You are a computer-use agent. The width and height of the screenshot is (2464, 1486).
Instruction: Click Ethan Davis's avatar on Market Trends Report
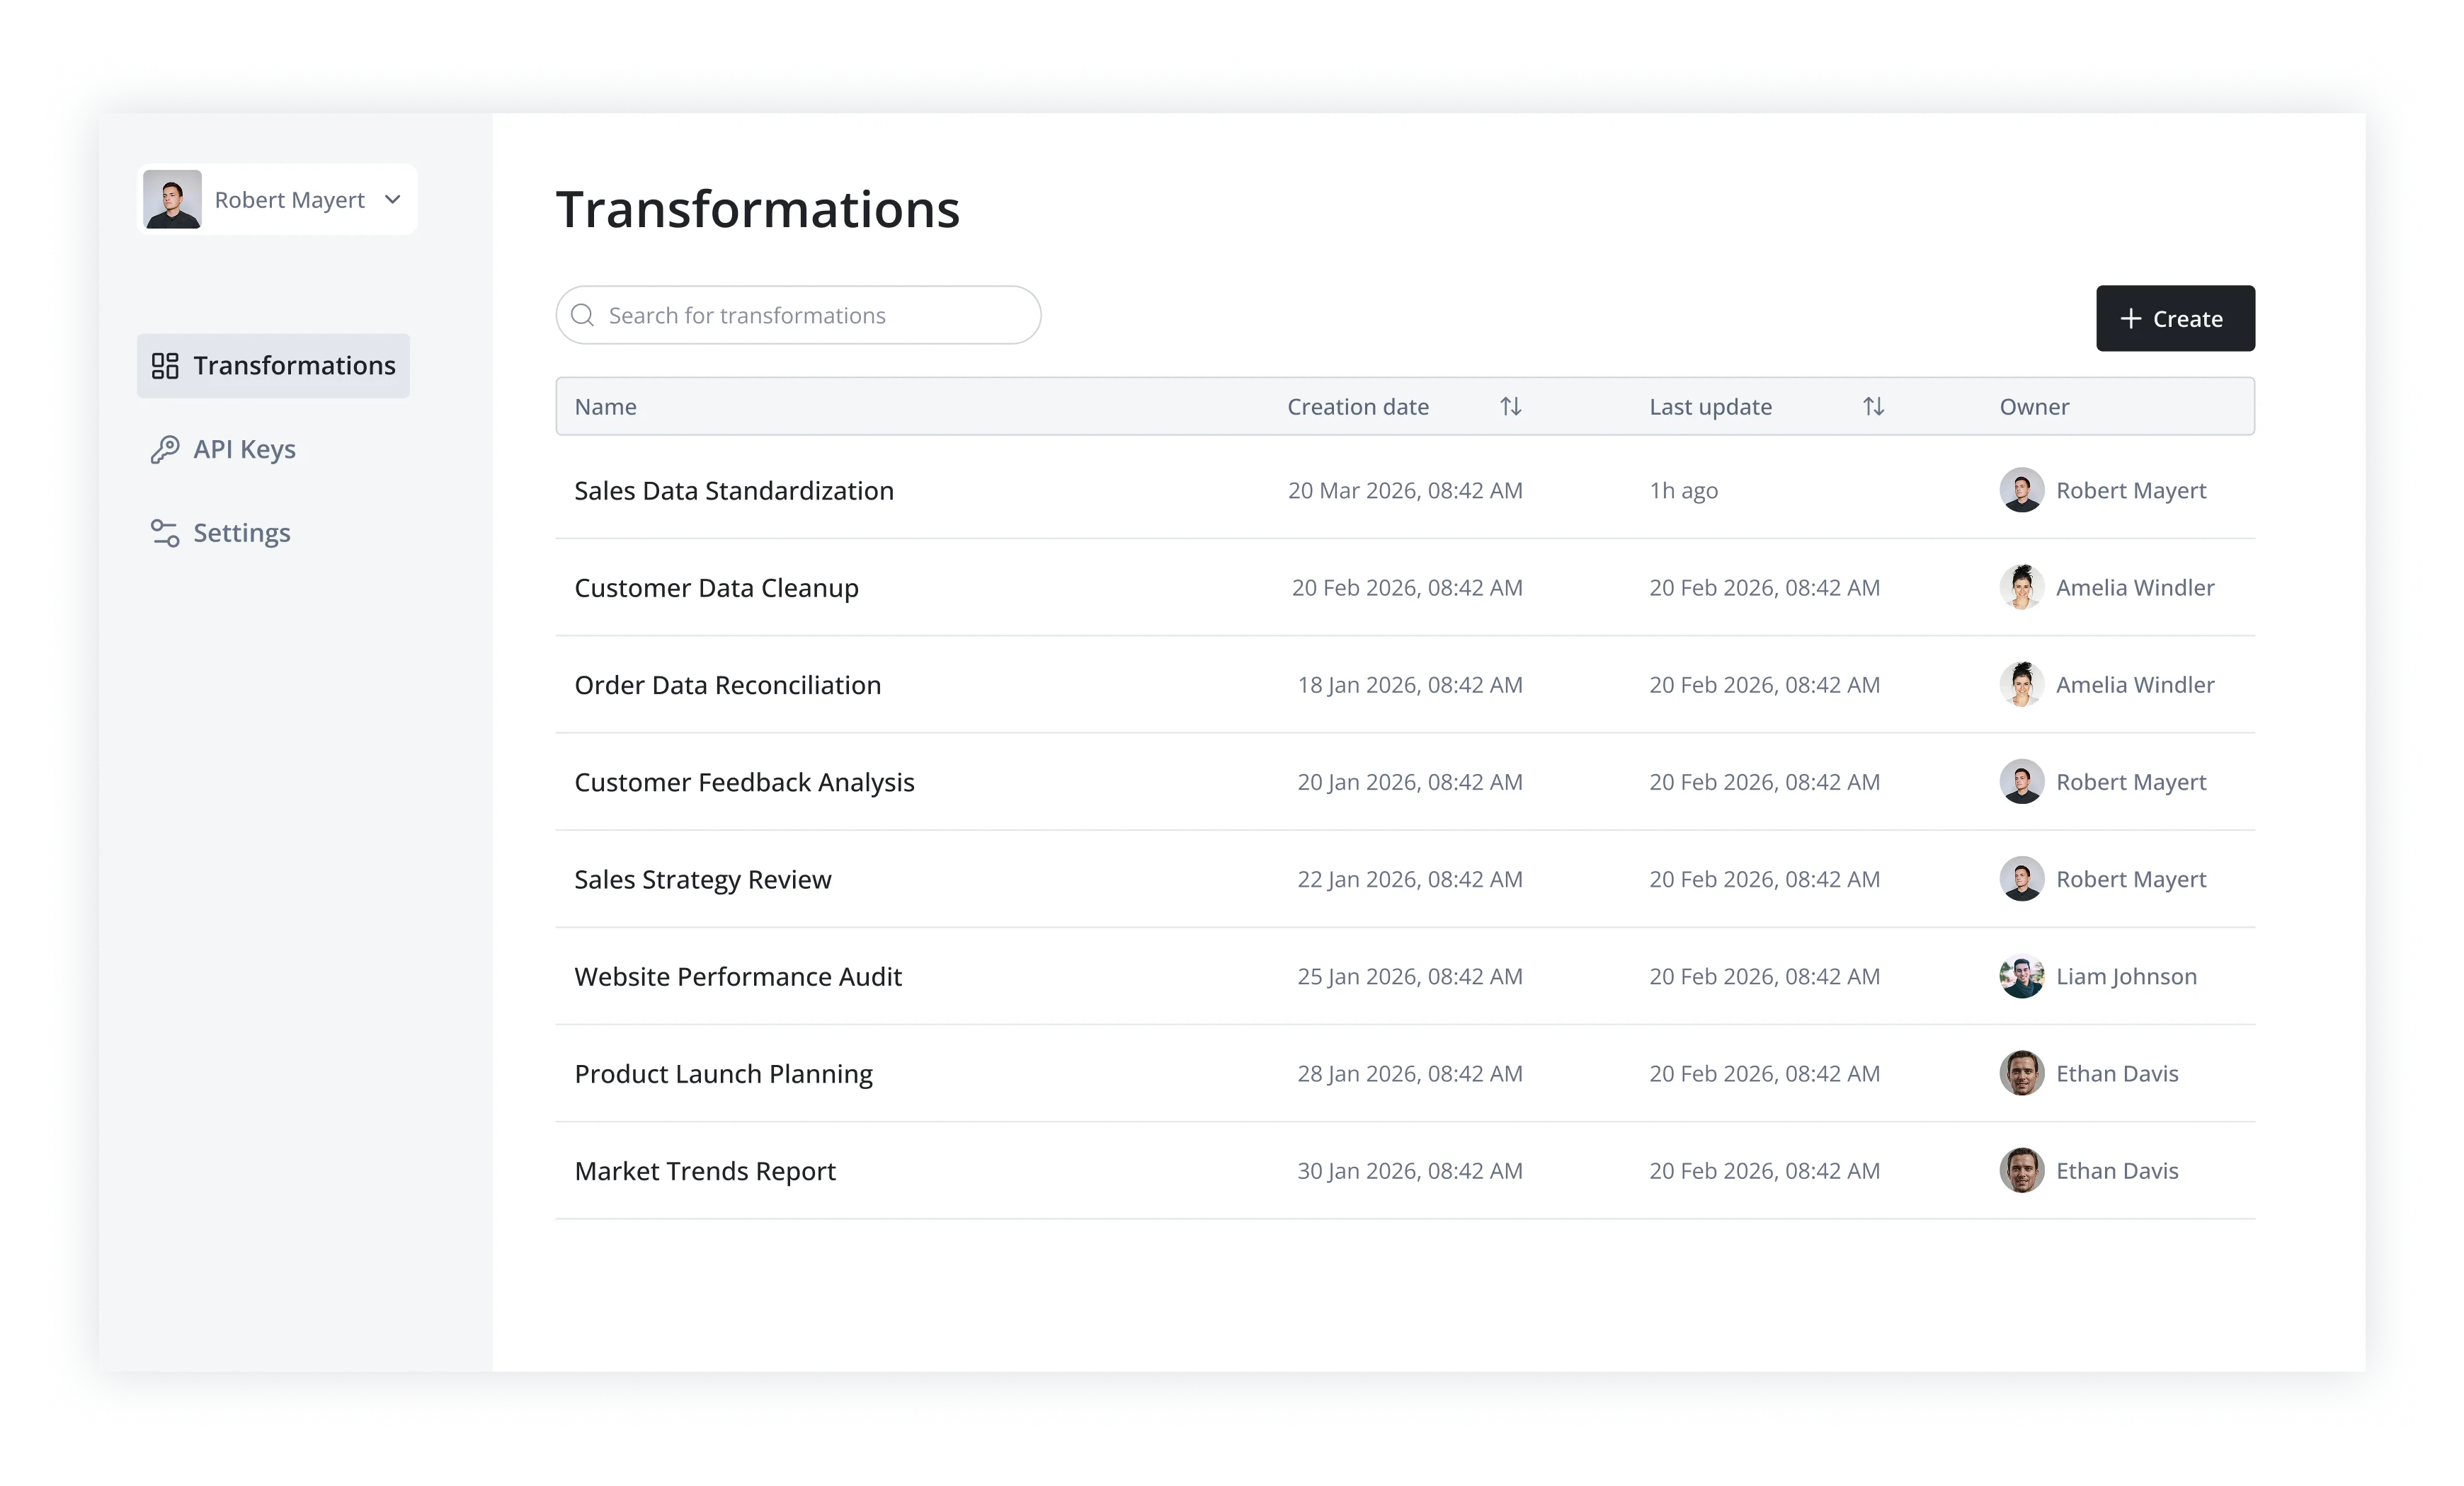(2021, 1170)
